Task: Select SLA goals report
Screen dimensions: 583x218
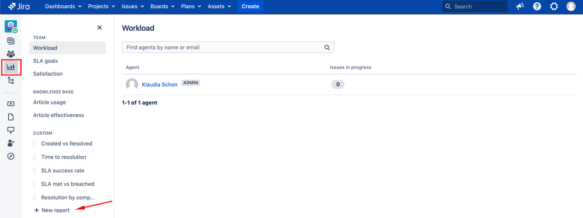Action: (46, 61)
